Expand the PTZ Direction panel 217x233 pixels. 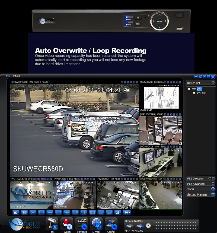(213, 178)
